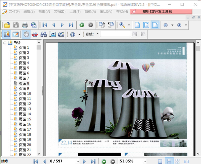The height and width of the screenshot is (164, 201).
Task: Open the 编辑(E) menu
Action: [29, 11]
